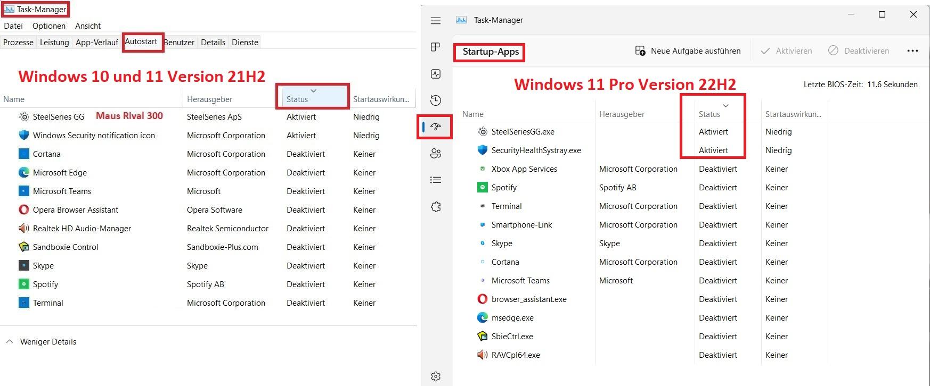Click SteelSeries ApS publisher cell

pos(214,116)
